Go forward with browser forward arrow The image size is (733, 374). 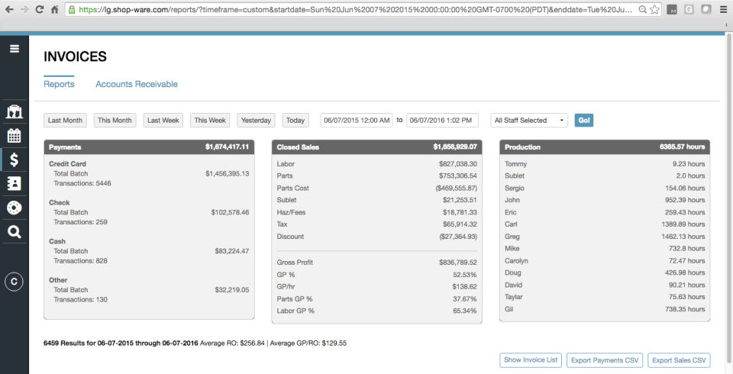pyautogui.click(x=24, y=9)
